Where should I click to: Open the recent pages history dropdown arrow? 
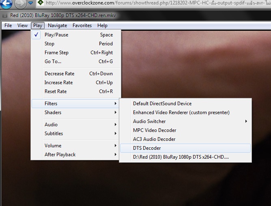(x=30, y=3)
